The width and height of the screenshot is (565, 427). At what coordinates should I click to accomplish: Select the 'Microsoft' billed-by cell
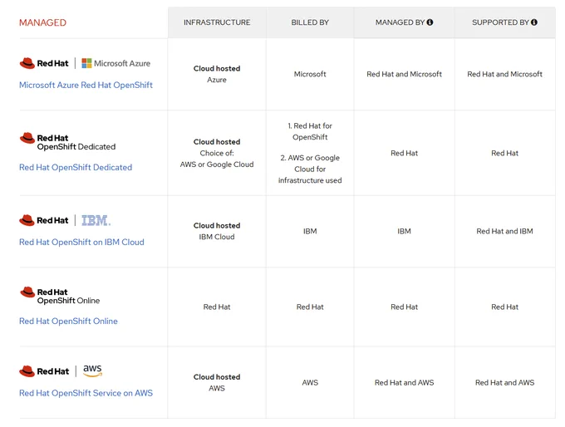tap(310, 74)
